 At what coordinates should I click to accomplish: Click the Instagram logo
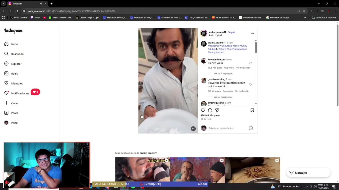[x=13, y=31]
